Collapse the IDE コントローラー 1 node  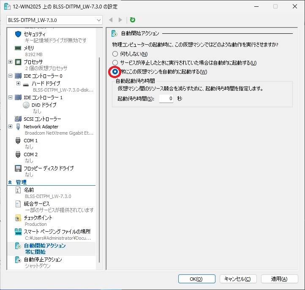[x=10, y=97]
